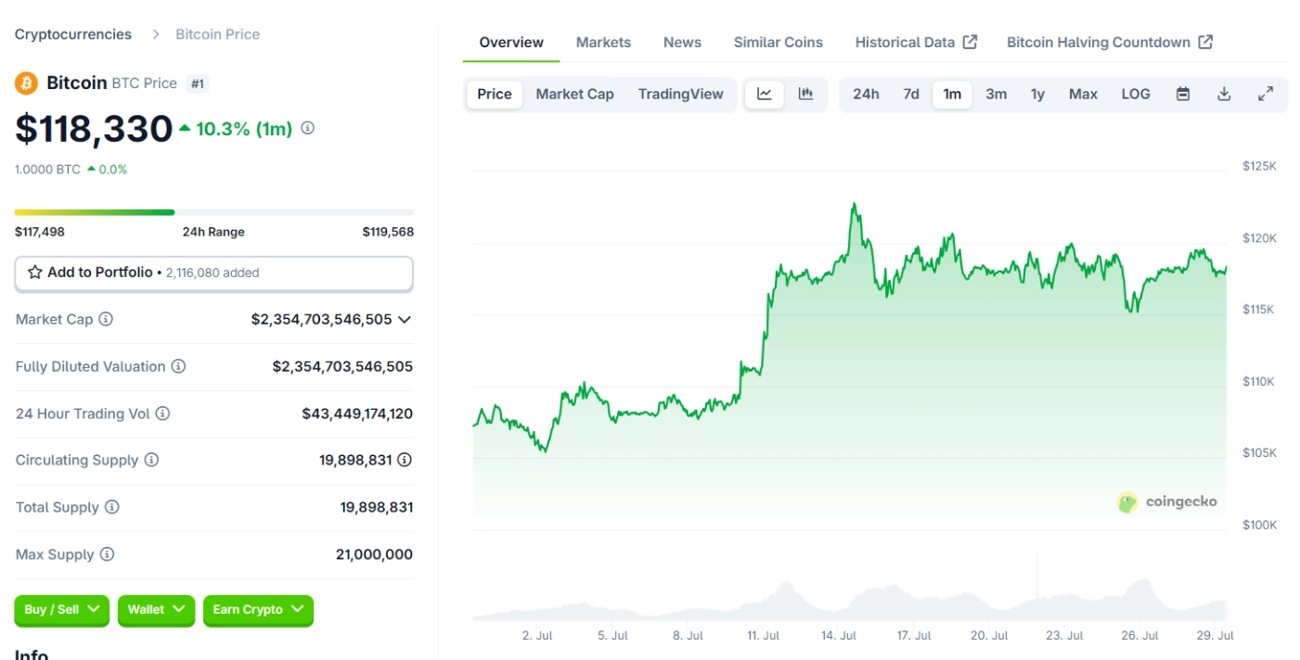Switch to candlestick chart icon
The height and width of the screenshot is (660, 1300).
[x=805, y=94]
